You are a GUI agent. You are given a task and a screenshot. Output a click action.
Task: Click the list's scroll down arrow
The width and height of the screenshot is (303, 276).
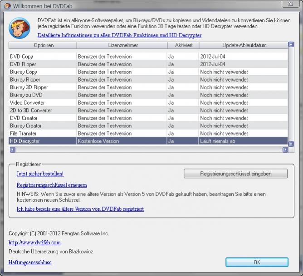click(291, 144)
